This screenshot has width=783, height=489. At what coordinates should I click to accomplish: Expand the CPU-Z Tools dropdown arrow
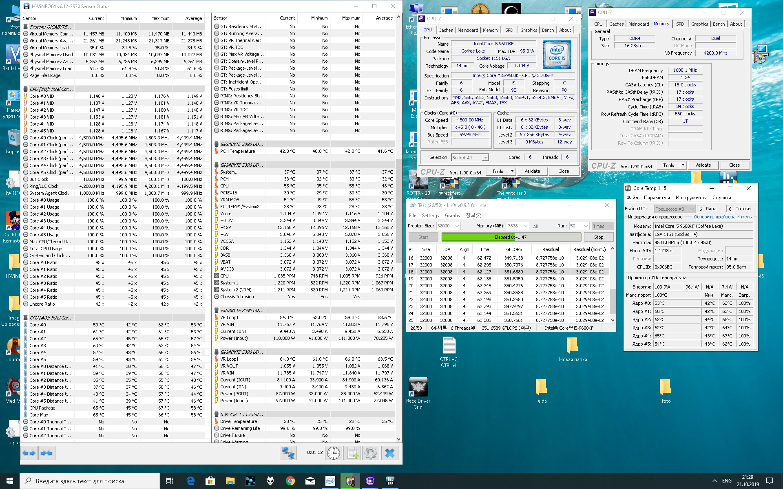pyautogui.click(x=512, y=171)
